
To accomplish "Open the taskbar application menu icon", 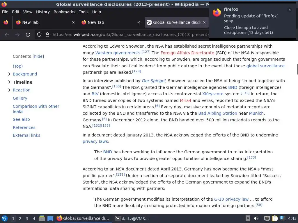I will click(x=5, y=218).
